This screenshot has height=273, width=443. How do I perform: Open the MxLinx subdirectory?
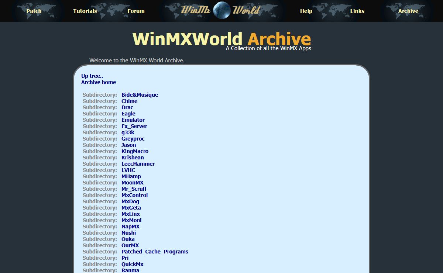tap(131, 214)
